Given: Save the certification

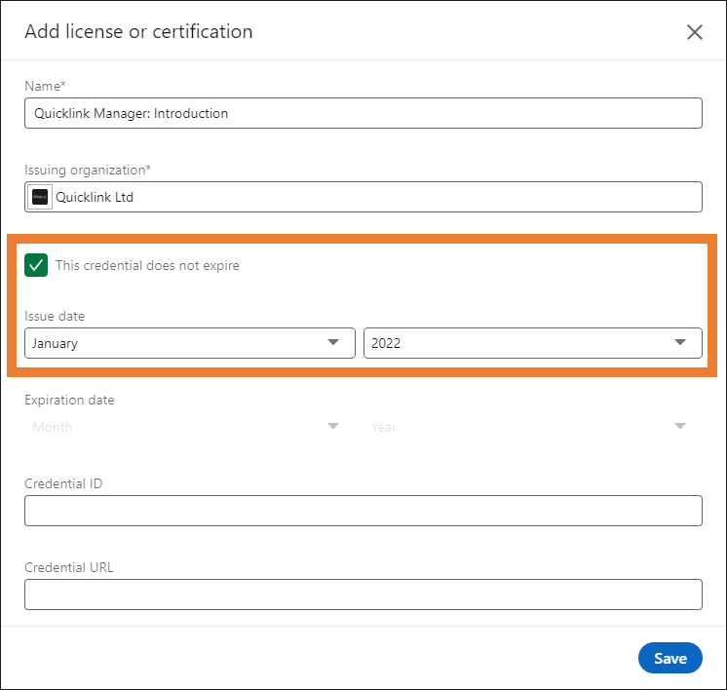Looking at the screenshot, I should coord(670,658).
